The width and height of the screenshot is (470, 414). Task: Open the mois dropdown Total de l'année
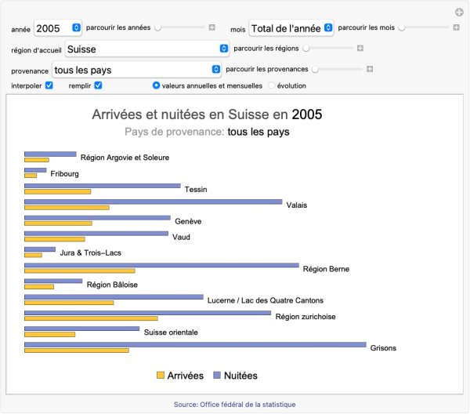291,28
